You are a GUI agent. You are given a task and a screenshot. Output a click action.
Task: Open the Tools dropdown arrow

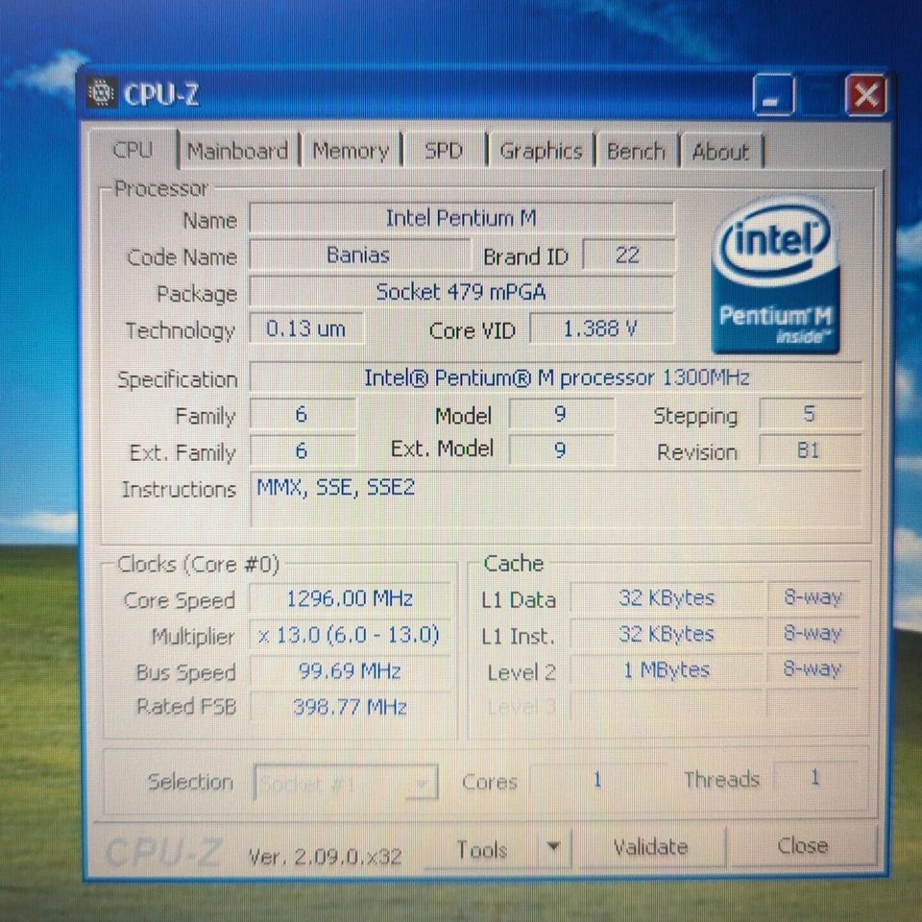tap(554, 847)
